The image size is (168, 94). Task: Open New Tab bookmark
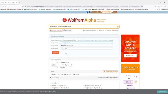(20, 9)
